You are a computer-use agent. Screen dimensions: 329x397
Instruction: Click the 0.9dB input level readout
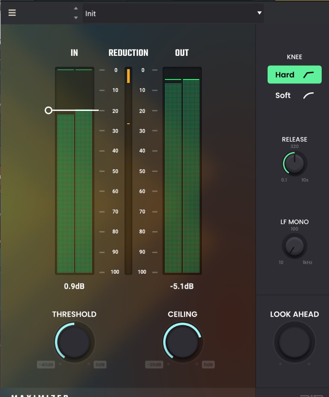point(74,286)
